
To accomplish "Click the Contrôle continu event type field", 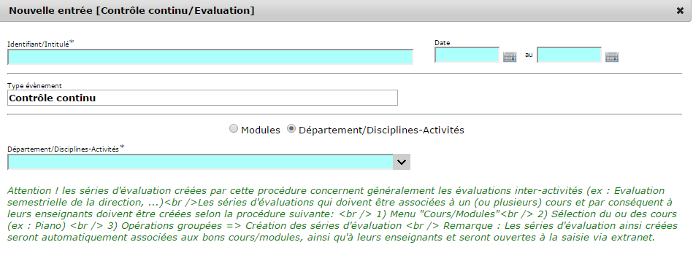I will pyautogui.click(x=202, y=98).
